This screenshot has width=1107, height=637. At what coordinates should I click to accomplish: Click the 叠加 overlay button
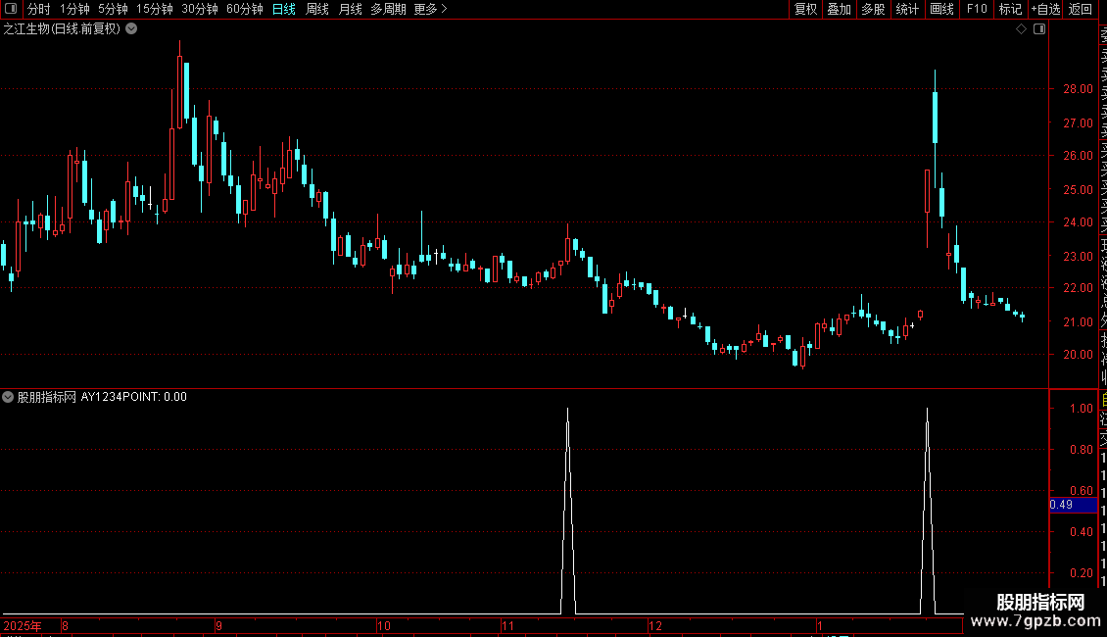(840, 9)
